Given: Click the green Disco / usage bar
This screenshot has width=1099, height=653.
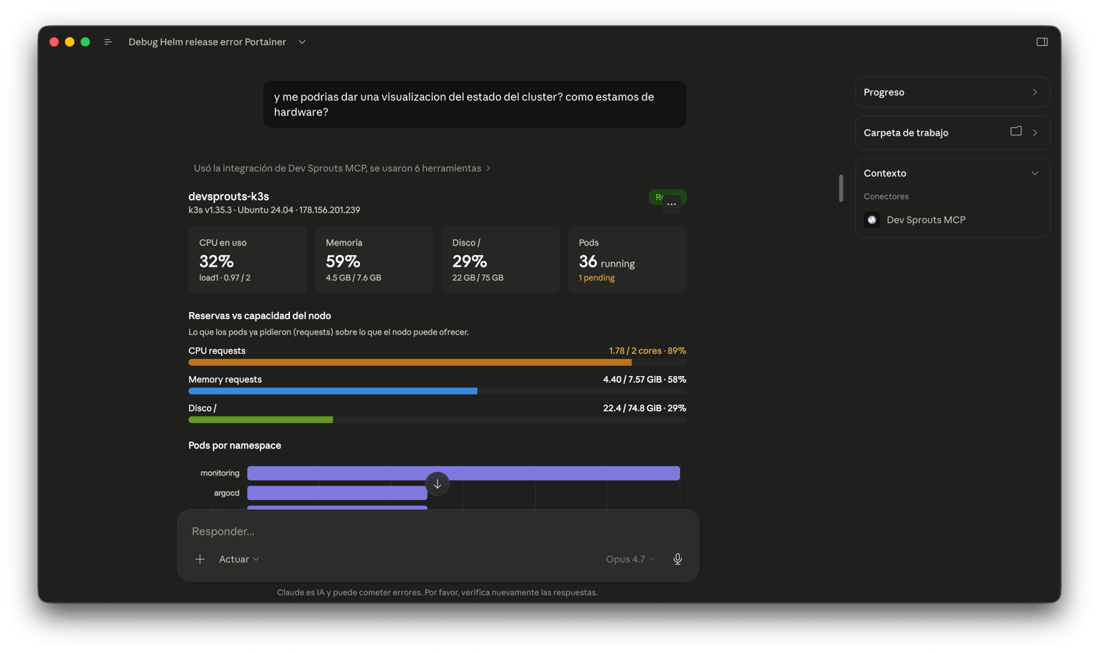Looking at the screenshot, I should click(260, 420).
